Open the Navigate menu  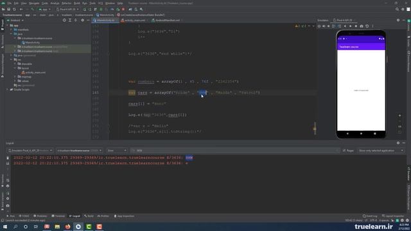pos(34,3)
